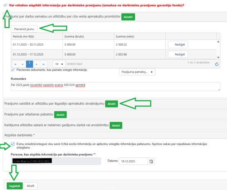Toggle Pievienots dokuments checkbox
The image size is (227, 190).
(x=13, y=70)
